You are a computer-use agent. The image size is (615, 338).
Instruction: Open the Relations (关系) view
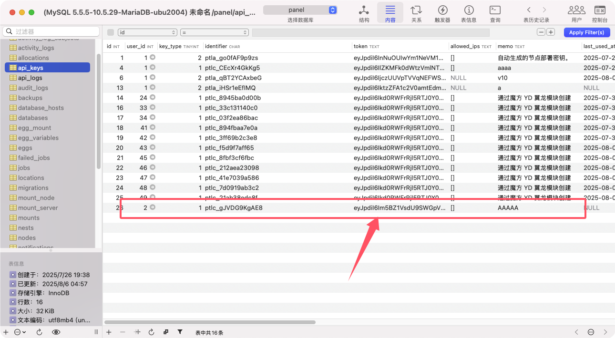[x=416, y=13]
